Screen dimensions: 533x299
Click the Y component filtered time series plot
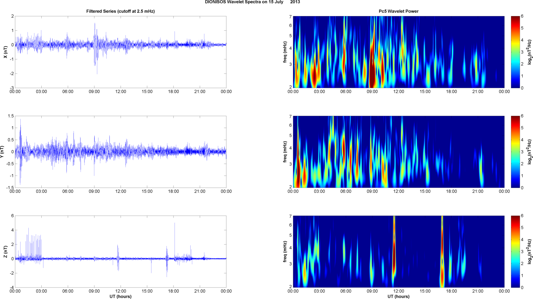(x=121, y=152)
